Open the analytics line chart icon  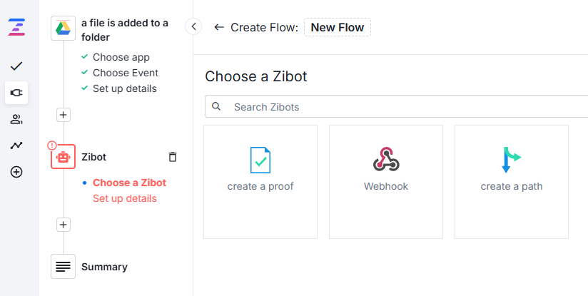(16, 146)
